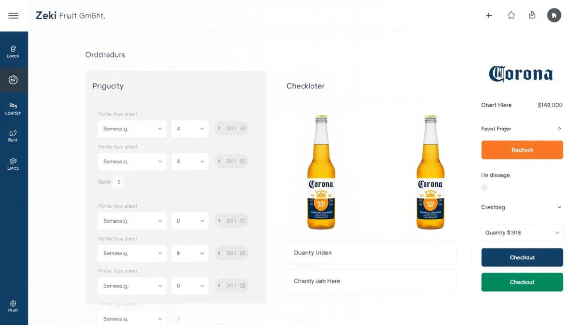569x325 pixels.
Task: Click the Favnt Frijer row label
Action: 496,129
